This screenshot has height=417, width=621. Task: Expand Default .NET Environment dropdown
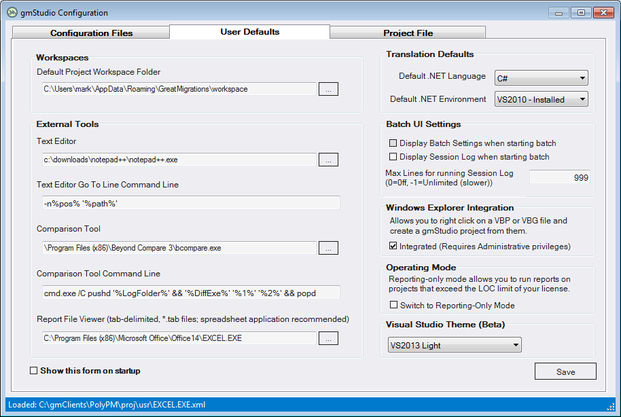click(541, 99)
